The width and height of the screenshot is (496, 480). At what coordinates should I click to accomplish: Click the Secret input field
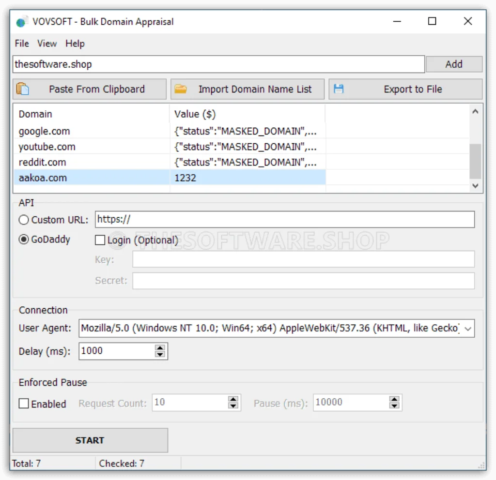303,281
